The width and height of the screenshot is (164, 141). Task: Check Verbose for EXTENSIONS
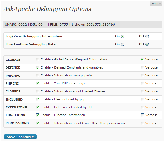(142, 107)
